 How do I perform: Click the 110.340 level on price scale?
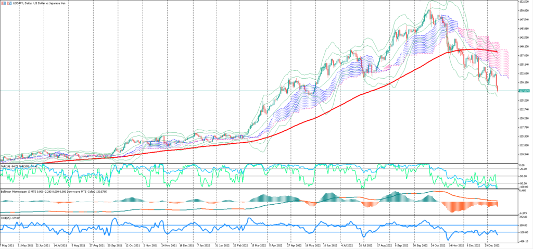[523, 154]
